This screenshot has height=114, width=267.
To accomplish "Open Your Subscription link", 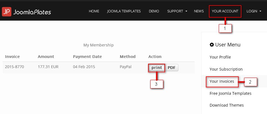I will click(x=226, y=69).
